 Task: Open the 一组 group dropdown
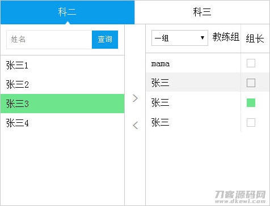180,38
